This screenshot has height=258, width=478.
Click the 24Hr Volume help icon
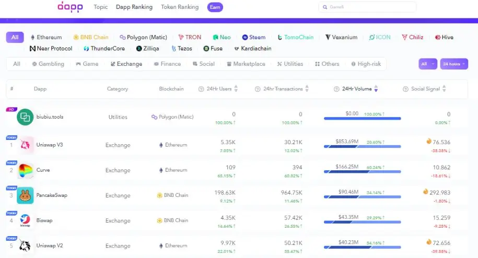point(336,89)
